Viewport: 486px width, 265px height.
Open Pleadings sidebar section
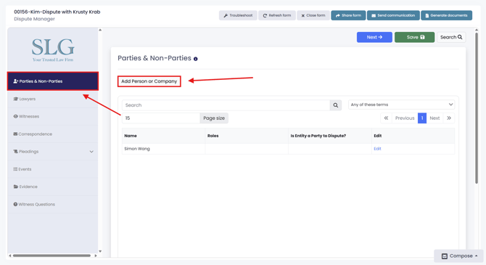pos(53,152)
